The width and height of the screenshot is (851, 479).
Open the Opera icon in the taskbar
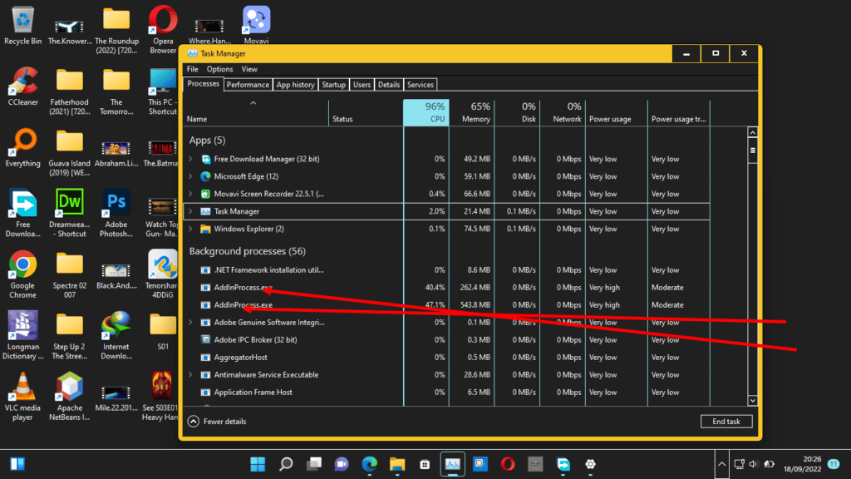click(508, 464)
